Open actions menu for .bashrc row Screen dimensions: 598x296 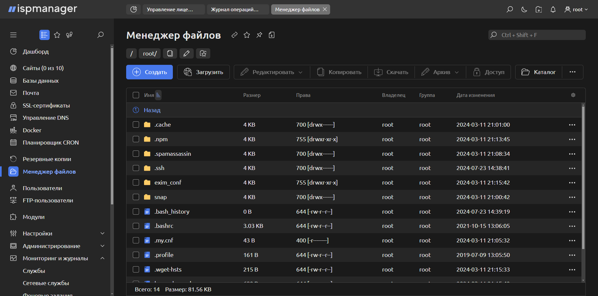coord(572,226)
